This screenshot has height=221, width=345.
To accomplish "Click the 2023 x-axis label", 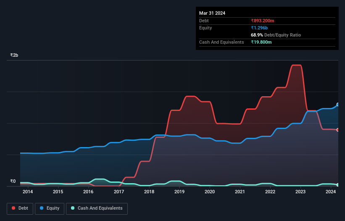I will tap(300, 192).
